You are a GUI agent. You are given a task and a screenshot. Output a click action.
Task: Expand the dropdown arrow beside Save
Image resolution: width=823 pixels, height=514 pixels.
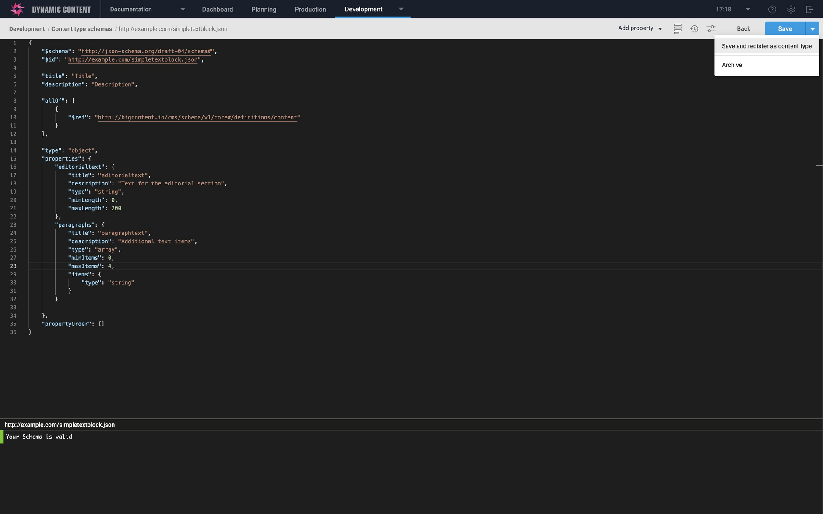pos(813,28)
